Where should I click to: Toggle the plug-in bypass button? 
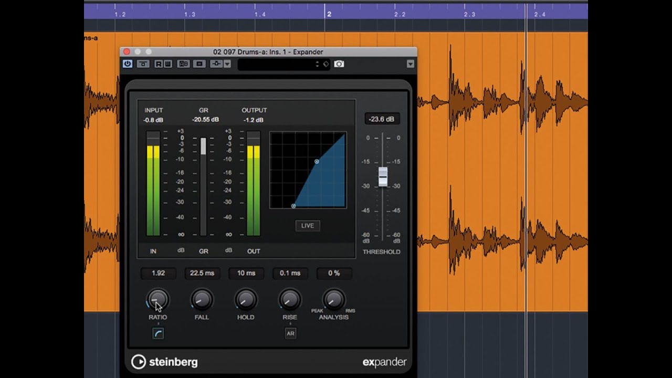coord(143,64)
